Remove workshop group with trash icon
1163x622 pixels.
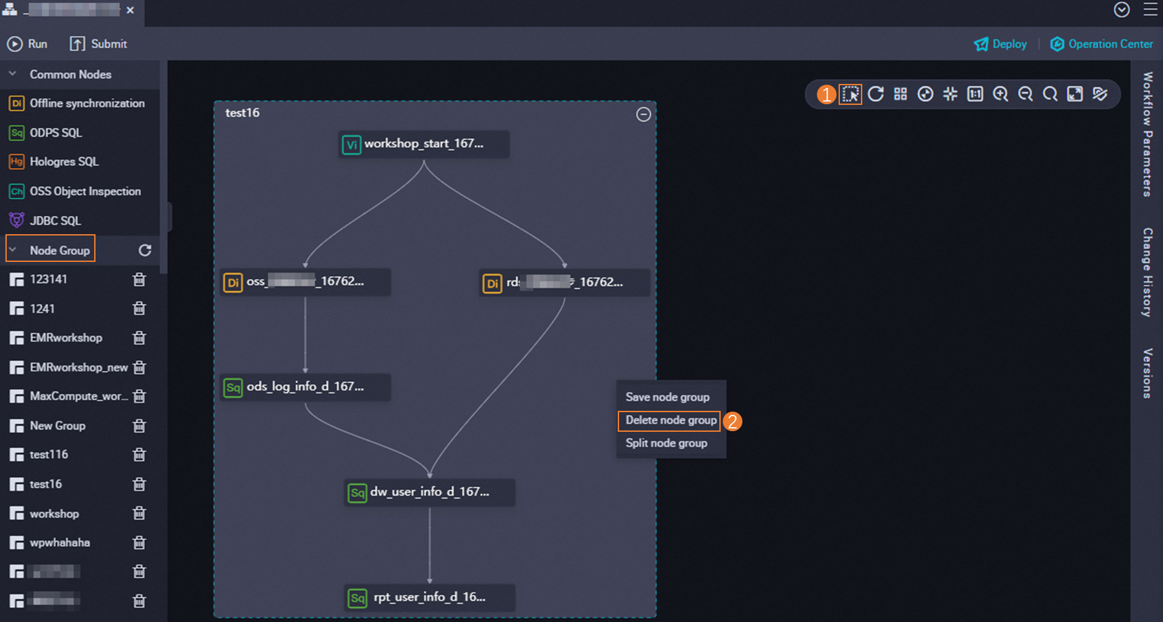[x=140, y=514]
